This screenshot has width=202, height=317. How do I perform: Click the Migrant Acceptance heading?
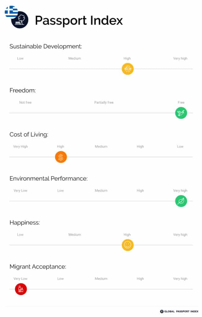click(x=38, y=267)
